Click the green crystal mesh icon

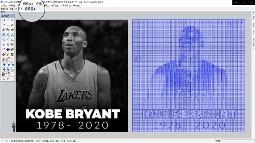[8, 40]
